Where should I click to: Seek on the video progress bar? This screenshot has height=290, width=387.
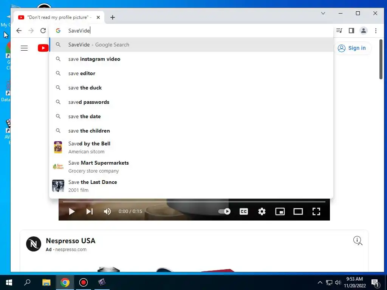point(194,202)
